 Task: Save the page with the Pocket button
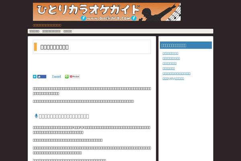click(75, 76)
